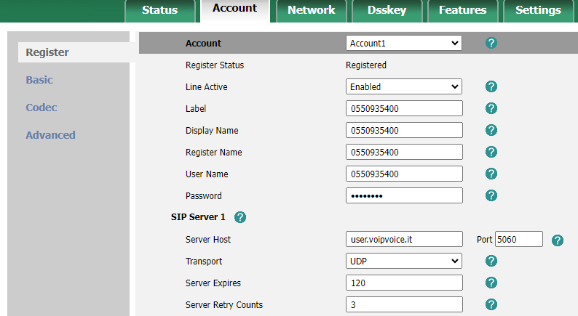This screenshot has height=316, width=578.
Task: Open the Basic sidebar section
Action: point(39,80)
